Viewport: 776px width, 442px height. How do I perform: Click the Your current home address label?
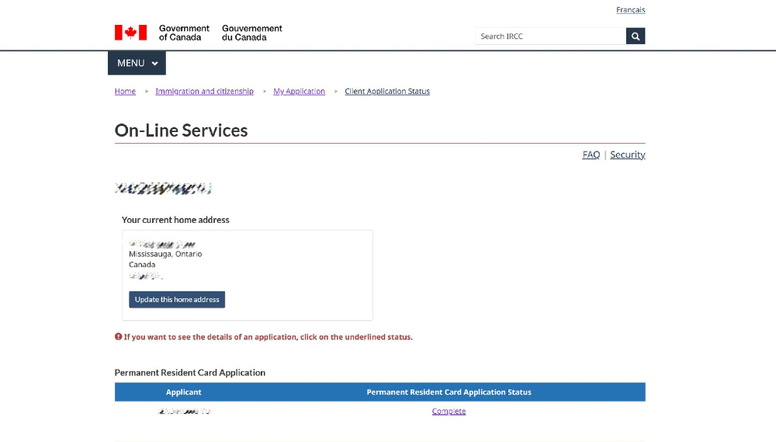(x=175, y=220)
